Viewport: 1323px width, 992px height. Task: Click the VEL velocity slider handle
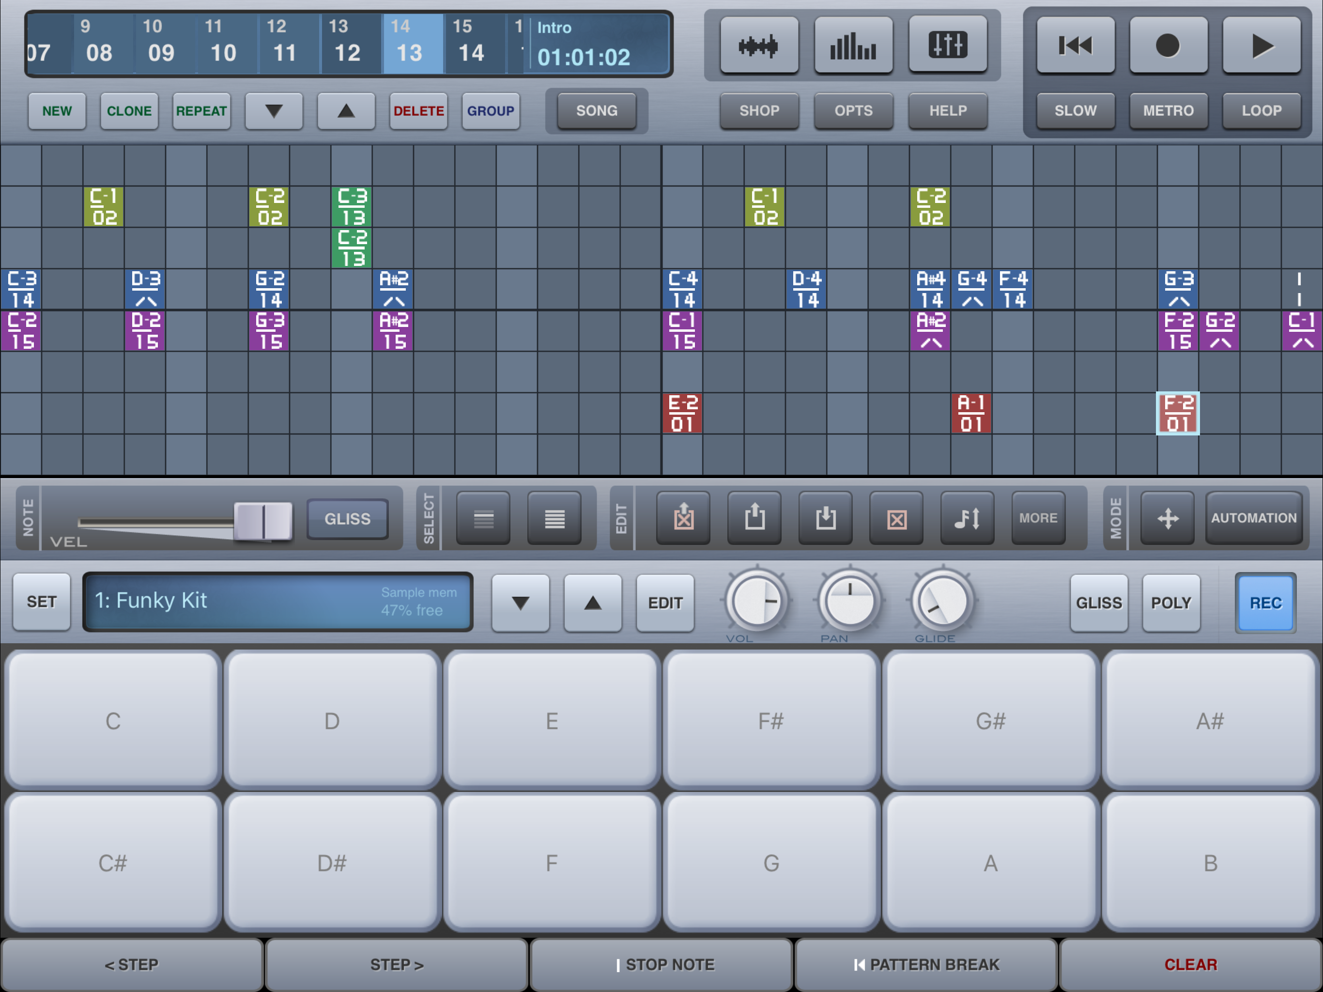click(263, 521)
